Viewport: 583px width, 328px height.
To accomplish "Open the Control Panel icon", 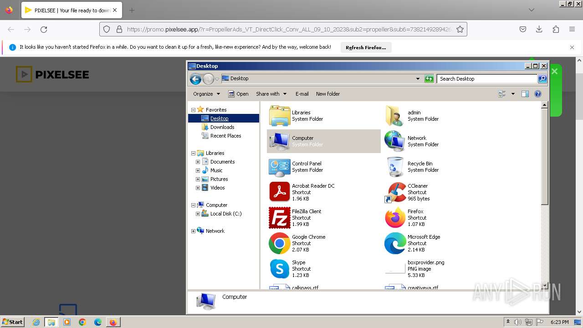I will (279, 167).
